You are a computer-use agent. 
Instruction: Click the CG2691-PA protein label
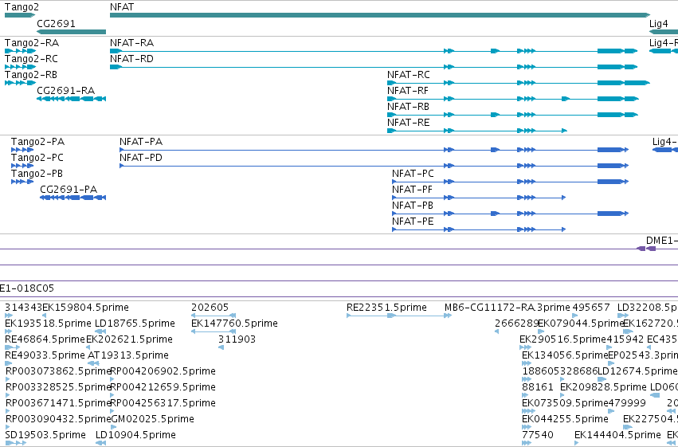pyautogui.click(x=69, y=190)
